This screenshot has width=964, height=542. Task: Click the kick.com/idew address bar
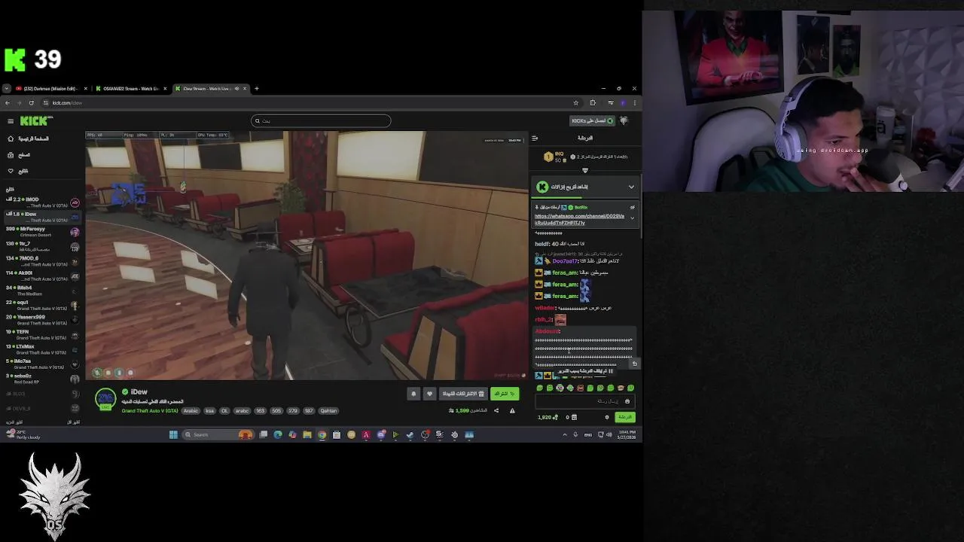[309, 103]
